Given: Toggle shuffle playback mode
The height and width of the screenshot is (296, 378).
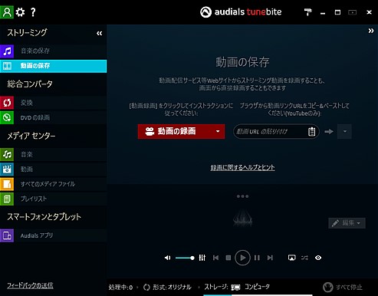Looking at the screenshot, I should pos(304,258).
